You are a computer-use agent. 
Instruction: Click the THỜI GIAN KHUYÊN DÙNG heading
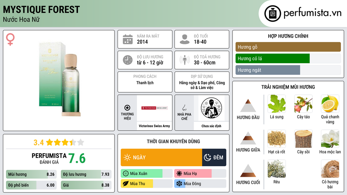[173, 142]
